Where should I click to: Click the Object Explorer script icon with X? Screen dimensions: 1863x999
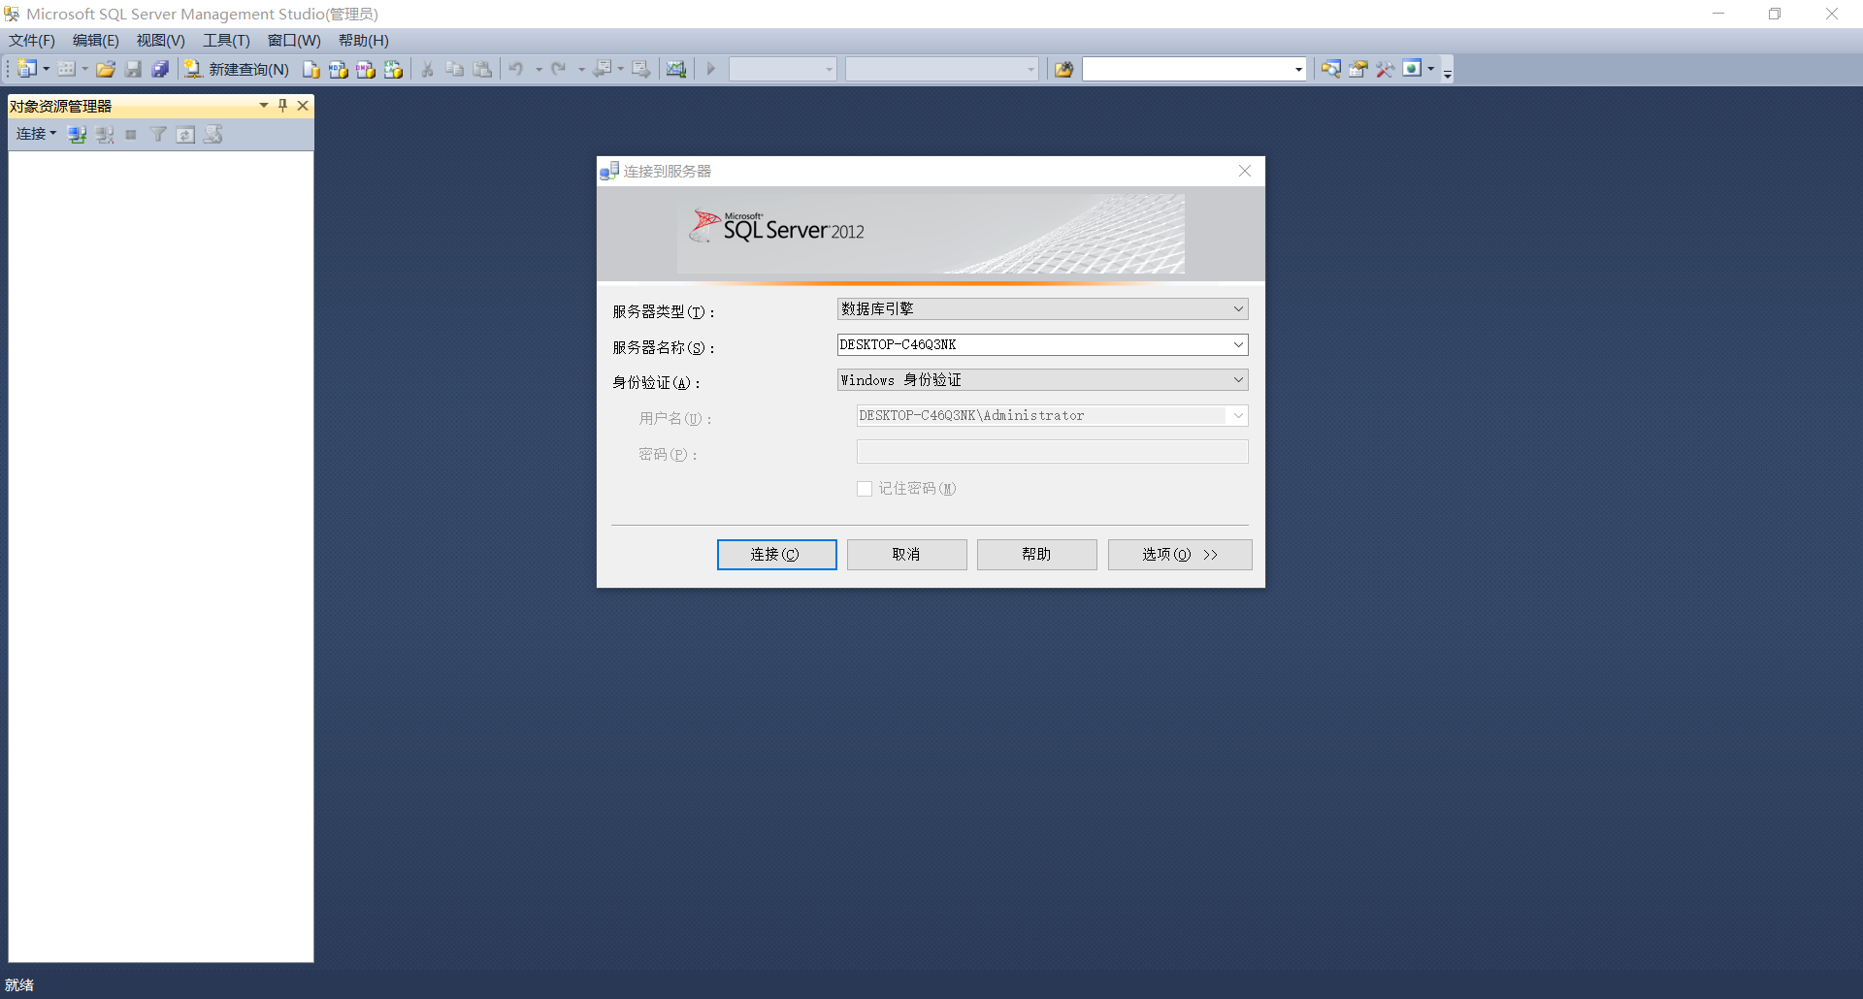coord(212,135)
